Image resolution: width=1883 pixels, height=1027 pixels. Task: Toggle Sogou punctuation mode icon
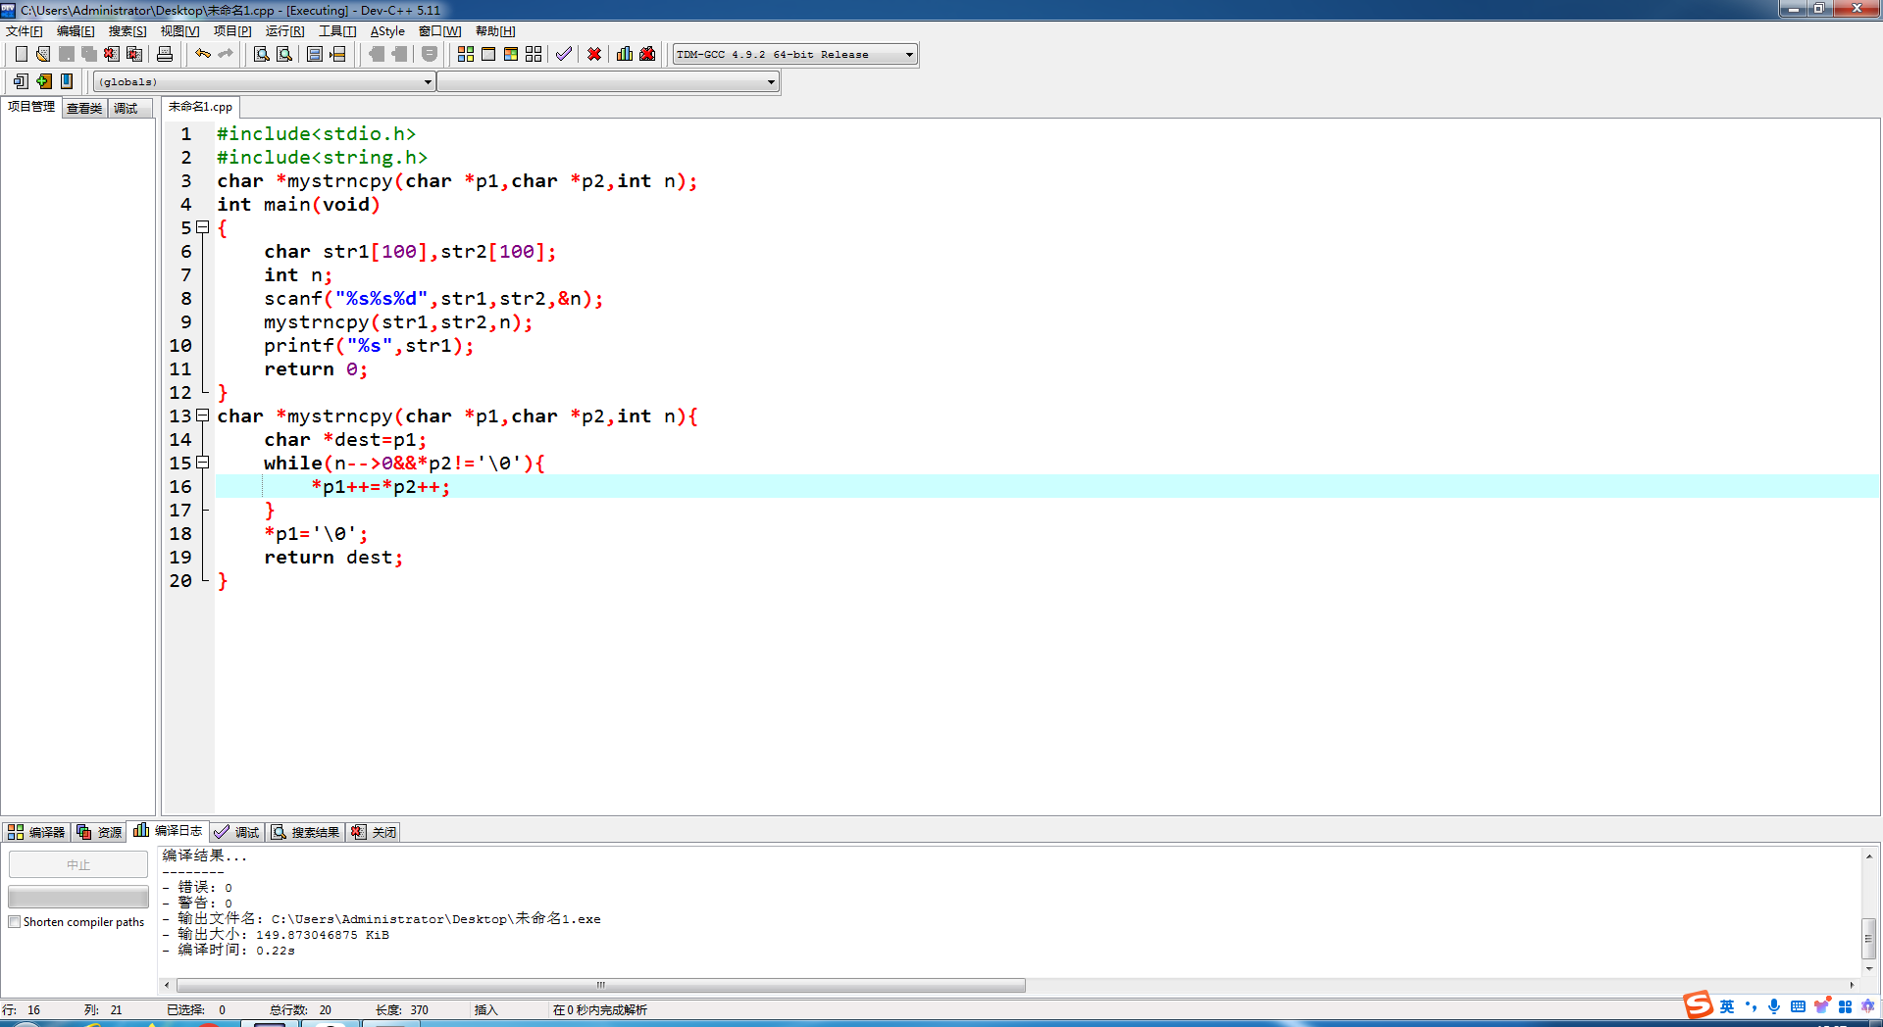click(1751, 1006)
